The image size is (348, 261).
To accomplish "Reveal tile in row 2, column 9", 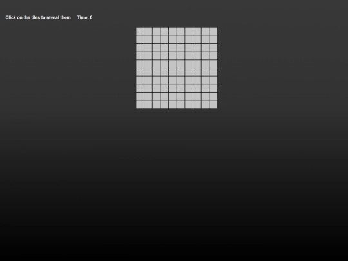I will [205, 39].
